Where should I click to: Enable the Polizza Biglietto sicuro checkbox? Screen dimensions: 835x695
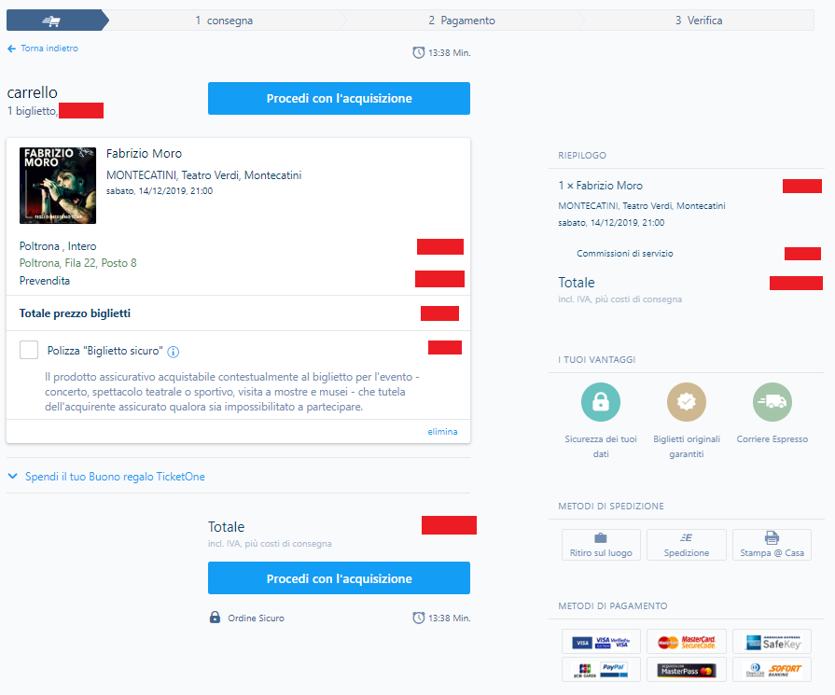tap(29, 350)
